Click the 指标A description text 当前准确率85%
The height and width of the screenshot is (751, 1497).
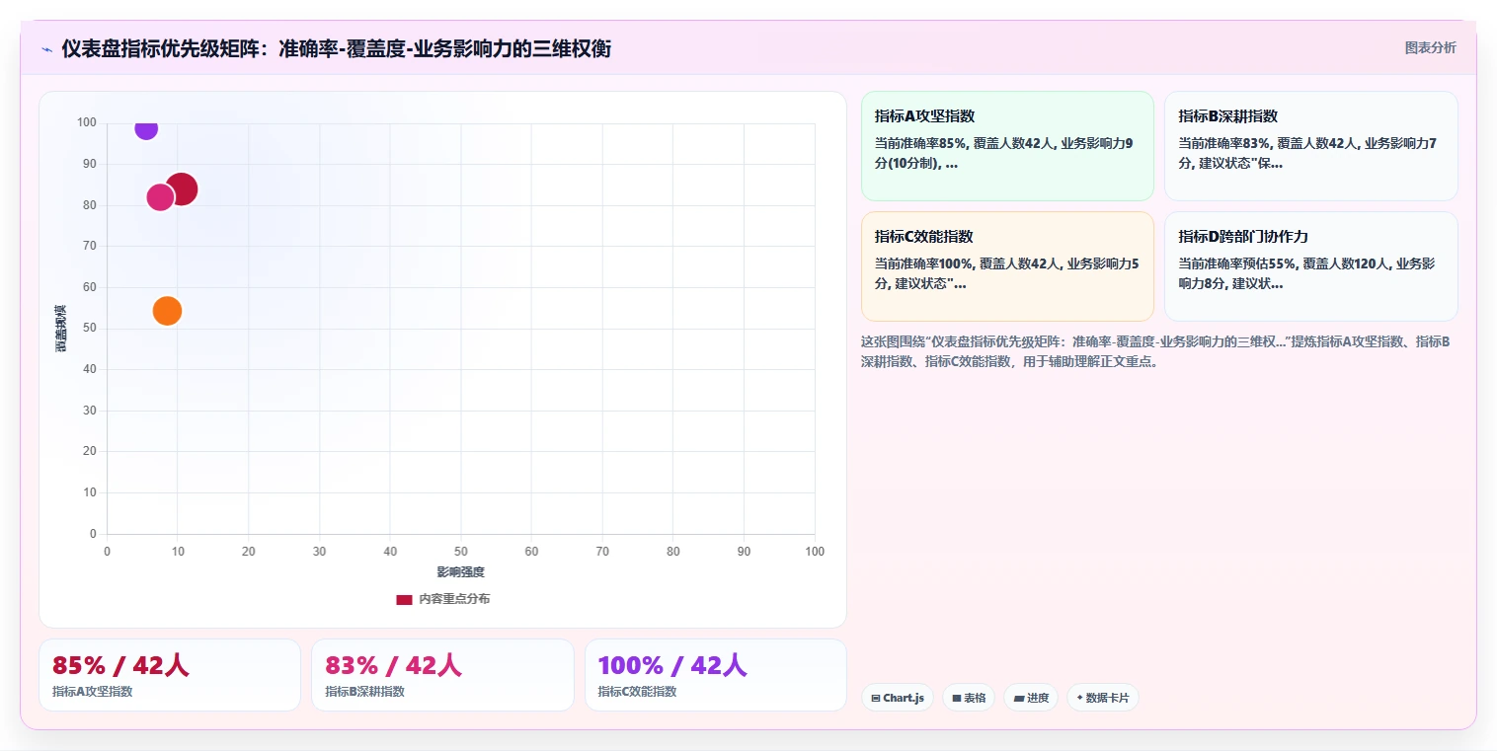coord(1005,153)
